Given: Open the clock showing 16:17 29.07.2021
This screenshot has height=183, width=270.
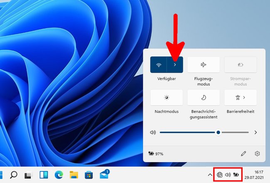Looking at the screenshot, I should pyautogui.click(x=254, y=175).
